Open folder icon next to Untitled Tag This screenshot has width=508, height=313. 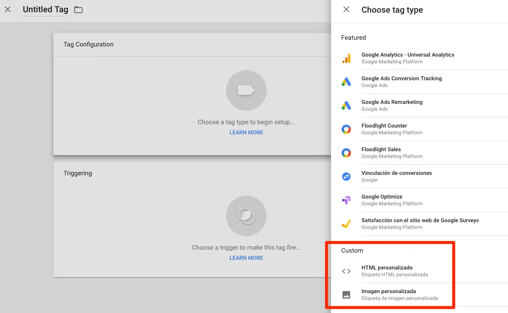pyautogui.click(x=78, y=10)
